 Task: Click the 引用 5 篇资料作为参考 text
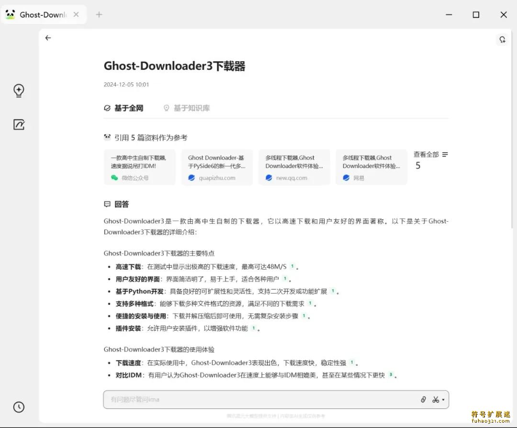(x=151, y=137)
